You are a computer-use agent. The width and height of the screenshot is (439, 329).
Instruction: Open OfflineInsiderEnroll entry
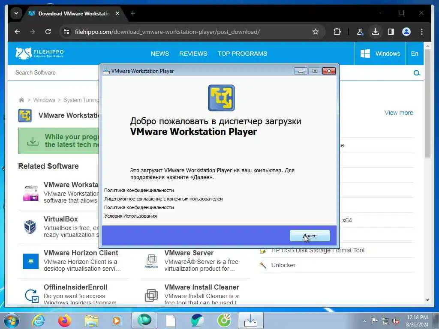pyautogui.click(x=75, y=287)
